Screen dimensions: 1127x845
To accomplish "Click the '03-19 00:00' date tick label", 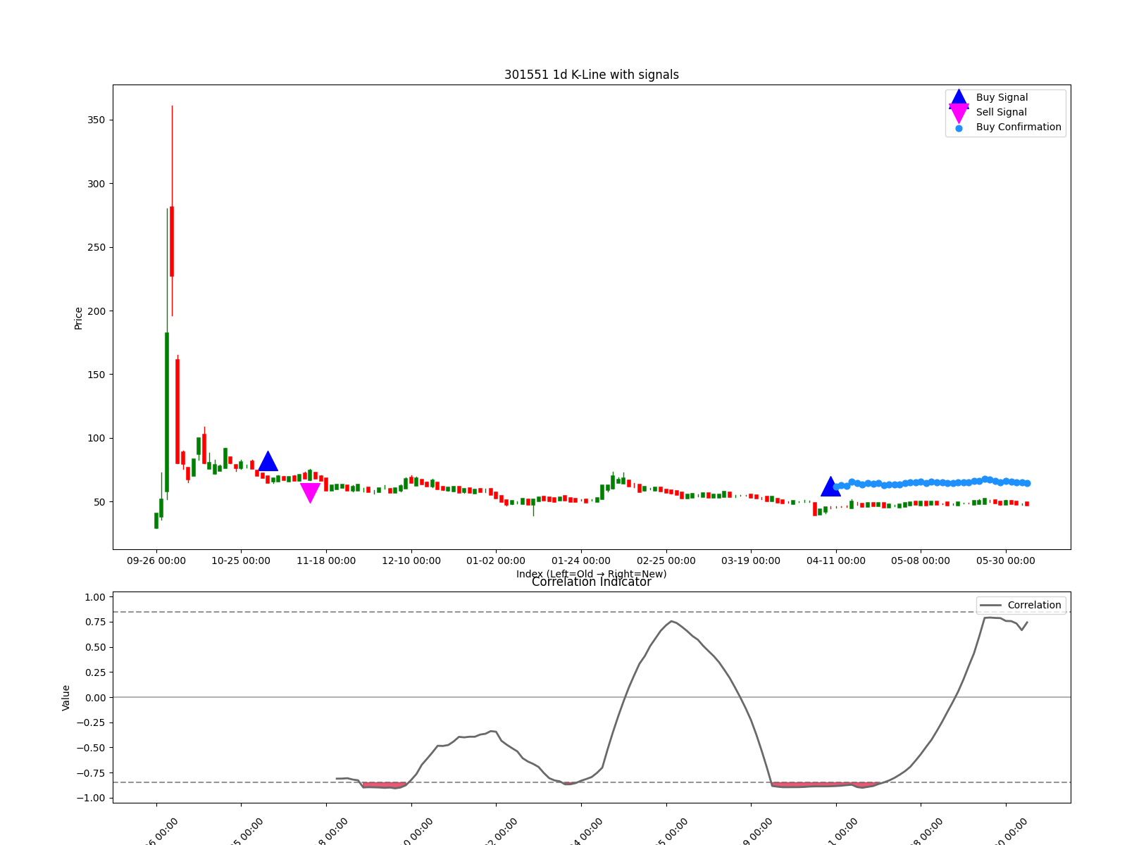I will pos(751,561).
